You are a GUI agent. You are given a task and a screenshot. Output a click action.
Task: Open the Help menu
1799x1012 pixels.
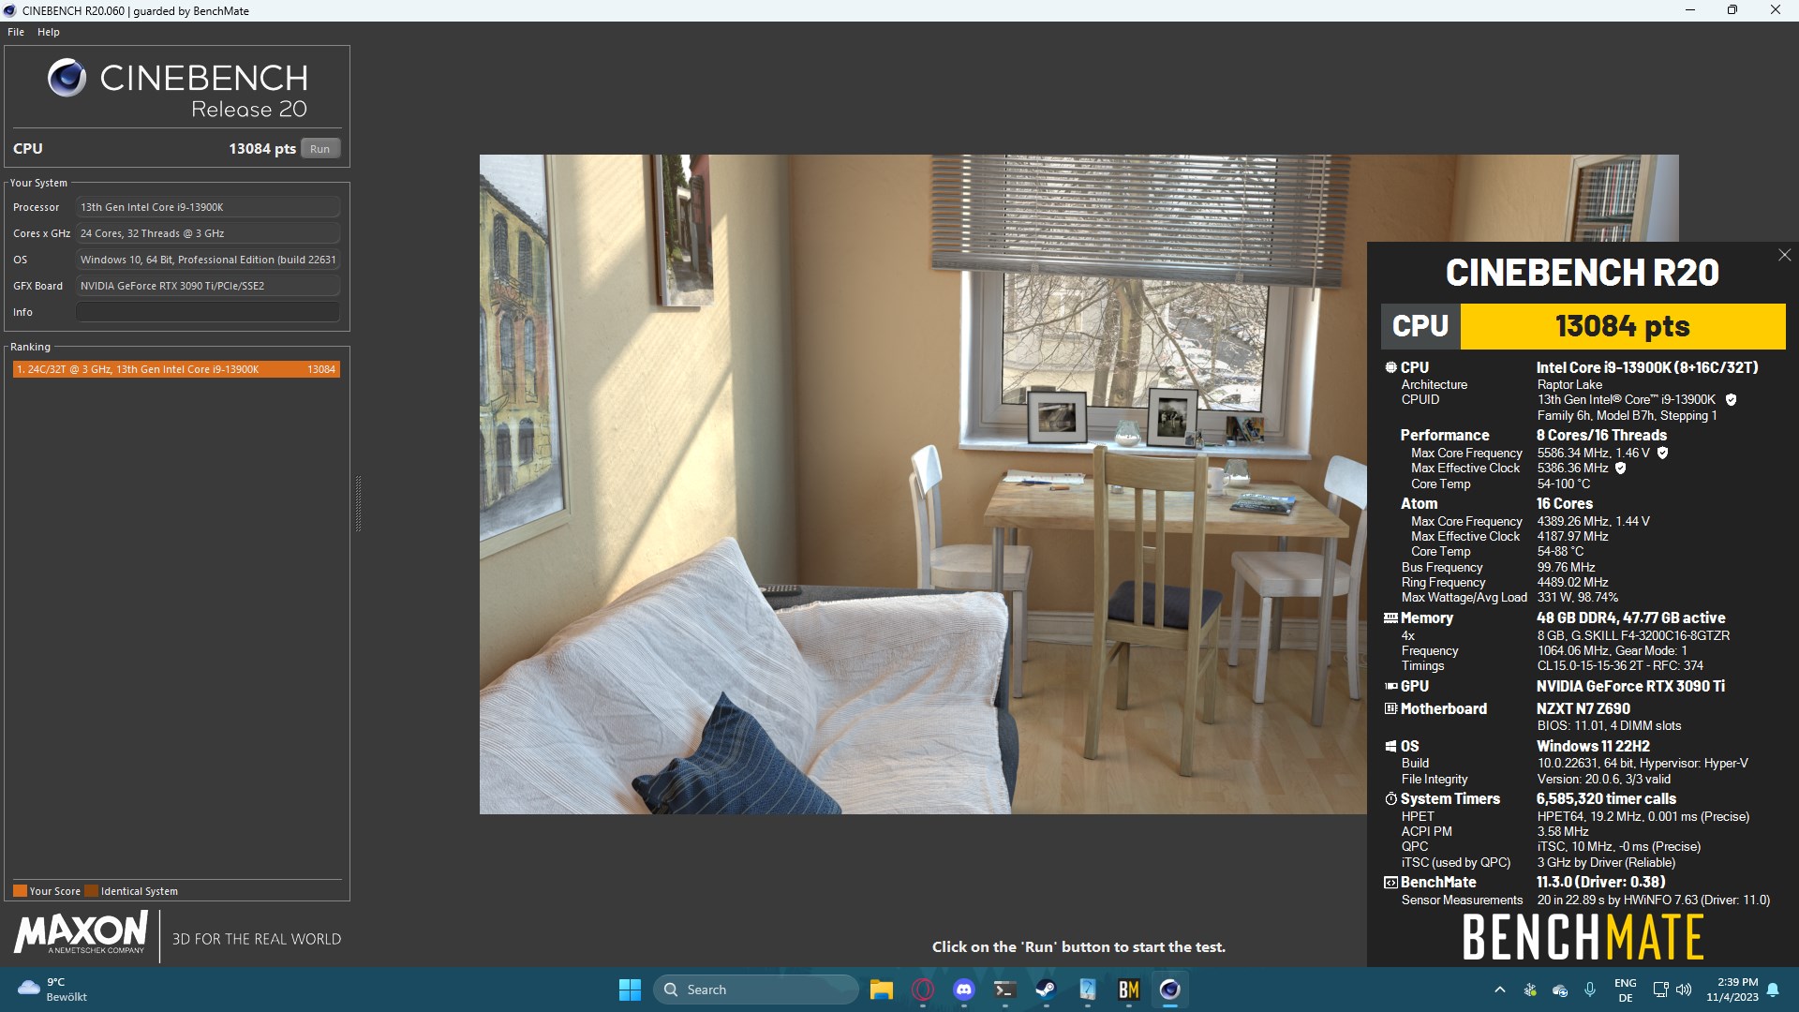[x=49, y=32]
